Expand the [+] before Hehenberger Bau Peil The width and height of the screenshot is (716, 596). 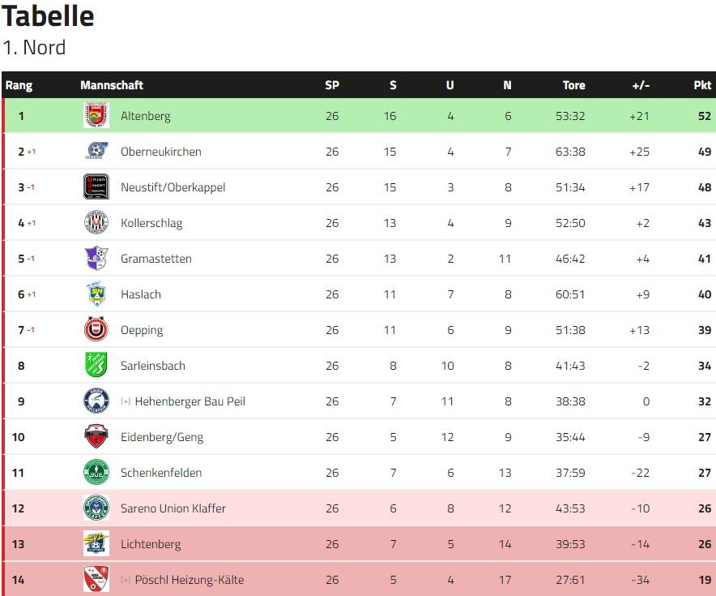pos(126,401)
